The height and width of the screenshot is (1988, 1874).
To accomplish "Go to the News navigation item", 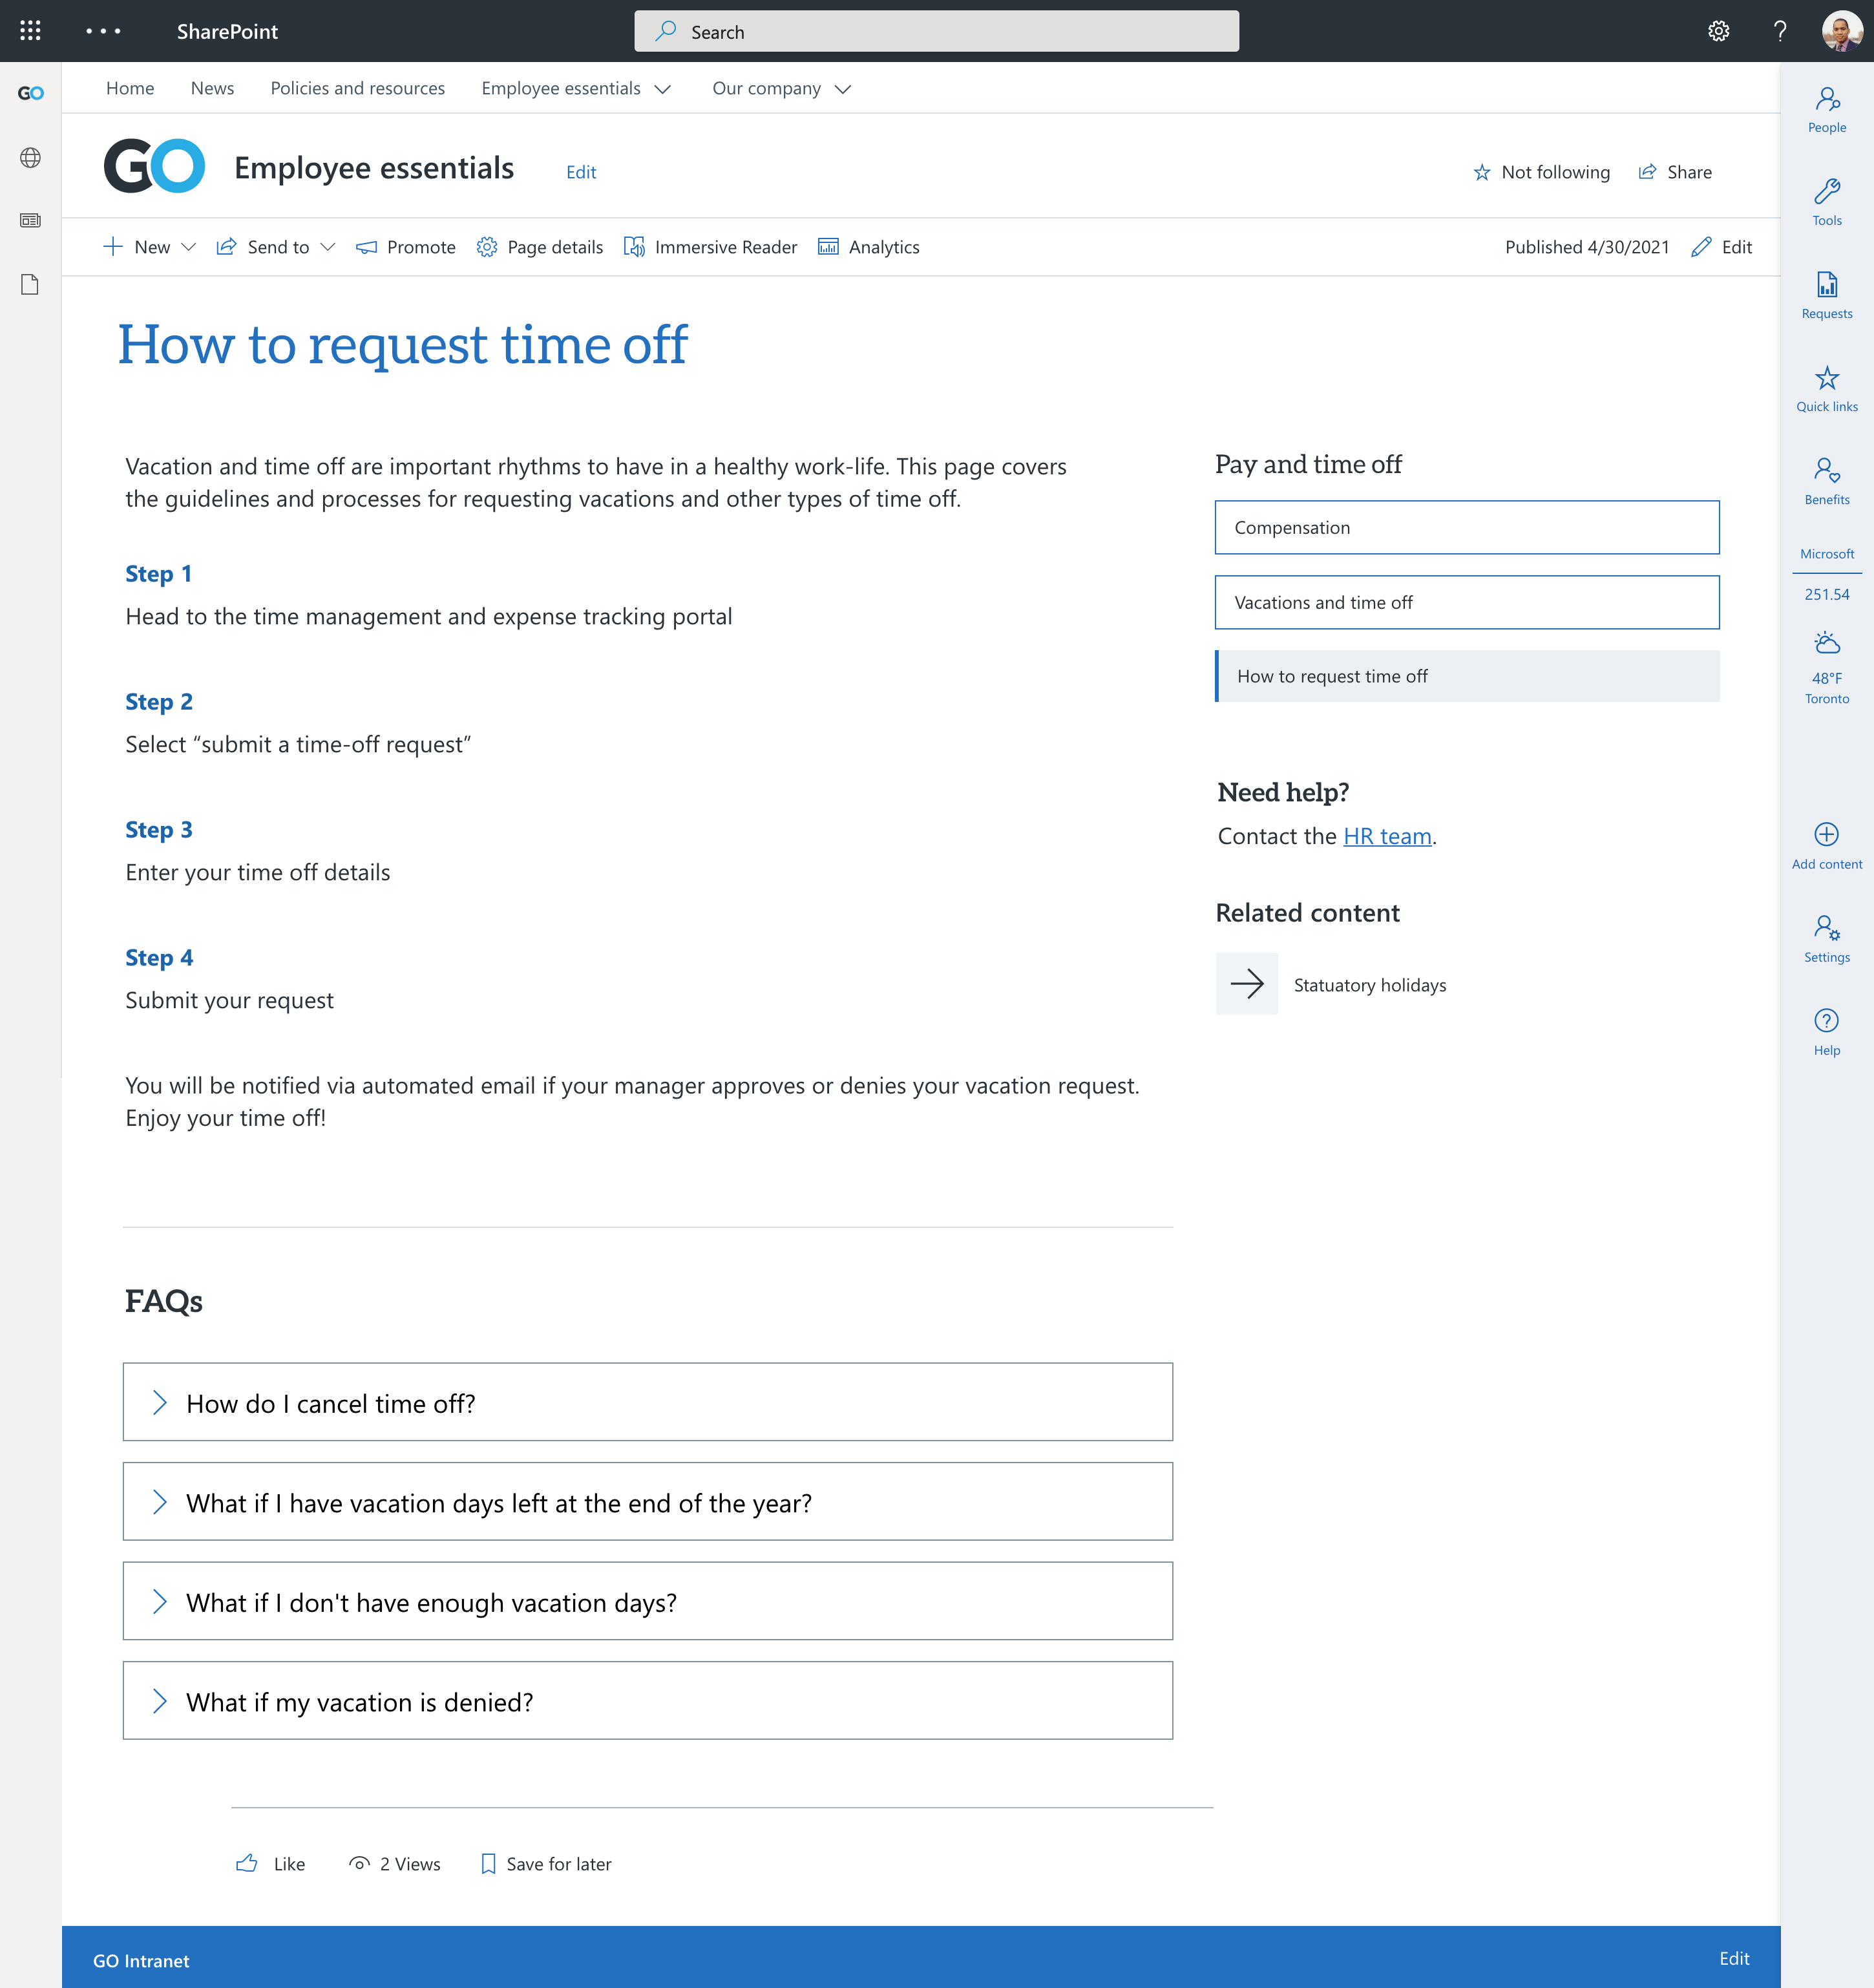I will [x=212, y=88].
